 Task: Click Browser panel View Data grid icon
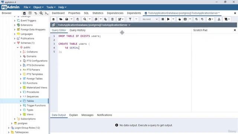click(30, 13)
